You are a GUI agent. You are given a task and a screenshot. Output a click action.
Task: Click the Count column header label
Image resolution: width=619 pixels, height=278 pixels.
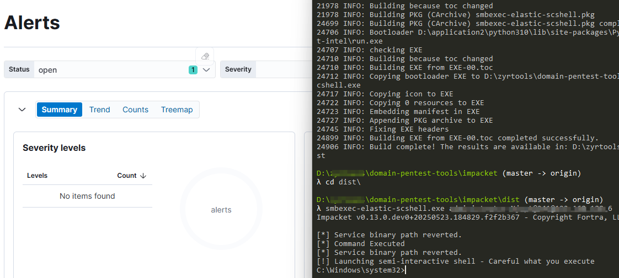[x=127, y=176]
